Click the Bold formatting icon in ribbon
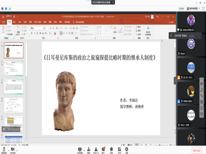The image size is (206, 154). coord(32,33)
